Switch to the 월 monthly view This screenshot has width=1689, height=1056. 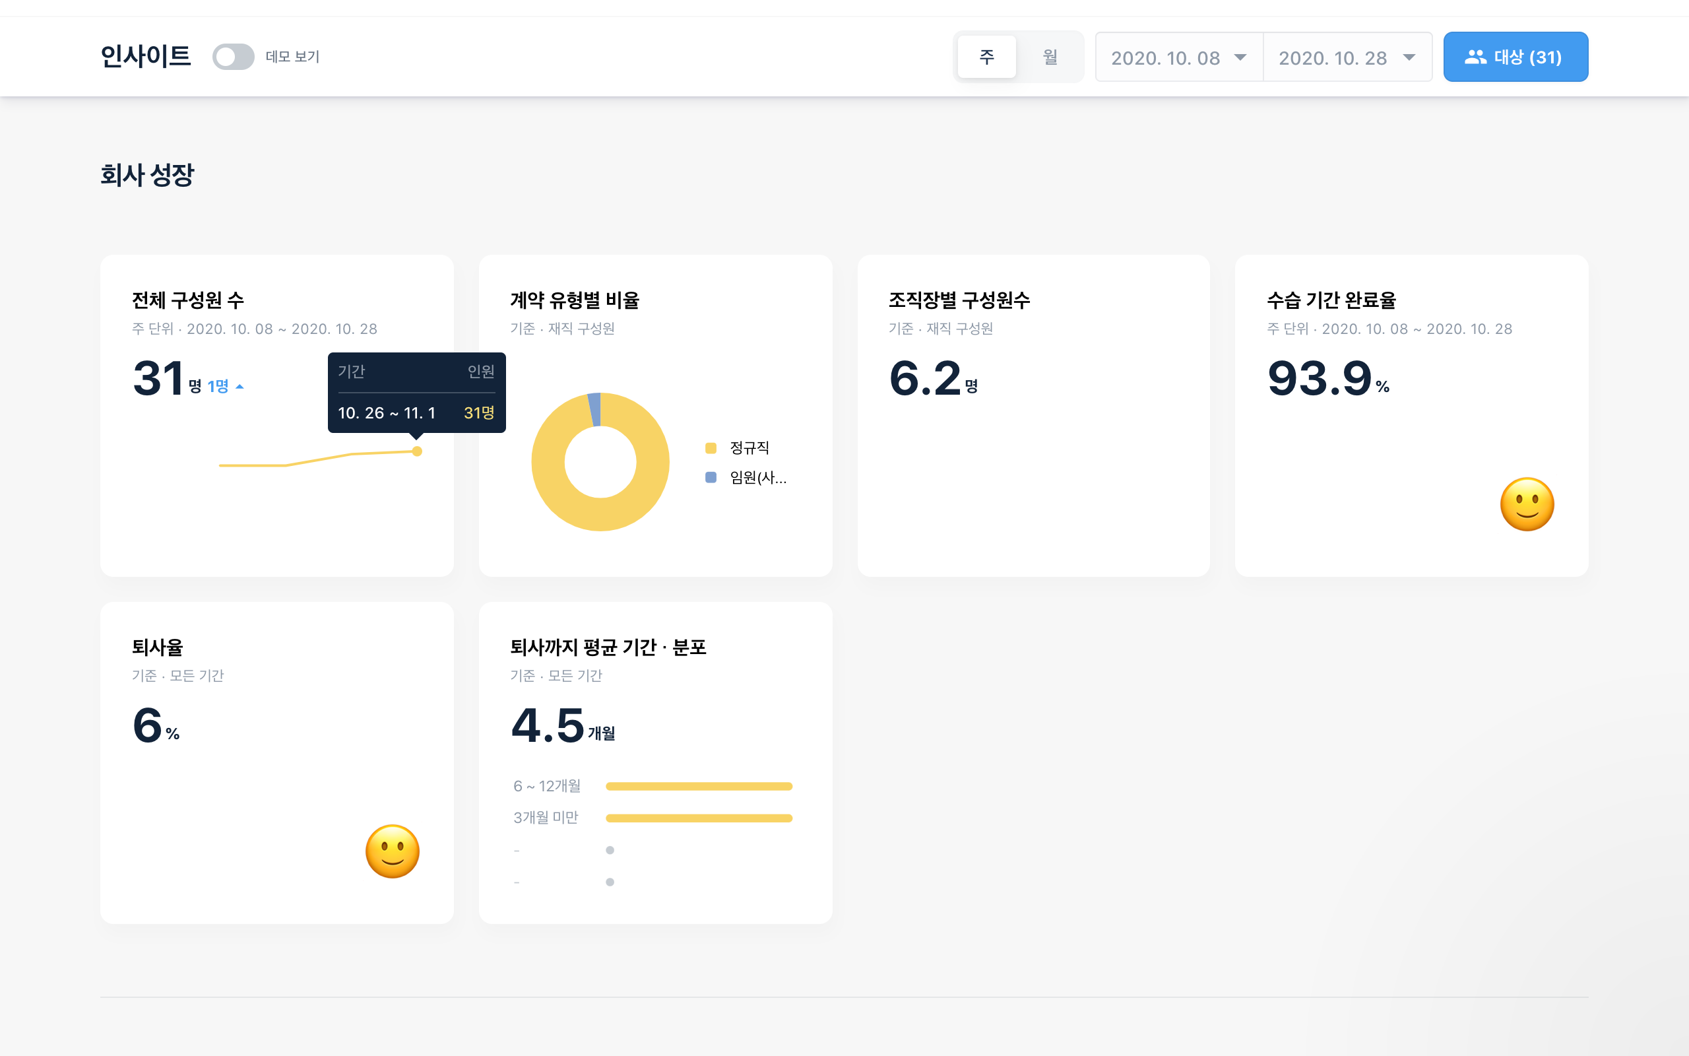point(1050,57)
